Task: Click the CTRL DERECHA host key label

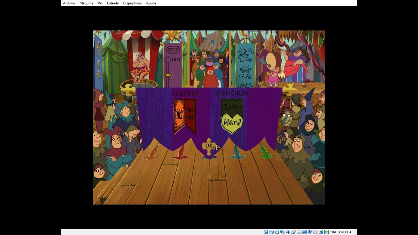Action: [340, 232]
